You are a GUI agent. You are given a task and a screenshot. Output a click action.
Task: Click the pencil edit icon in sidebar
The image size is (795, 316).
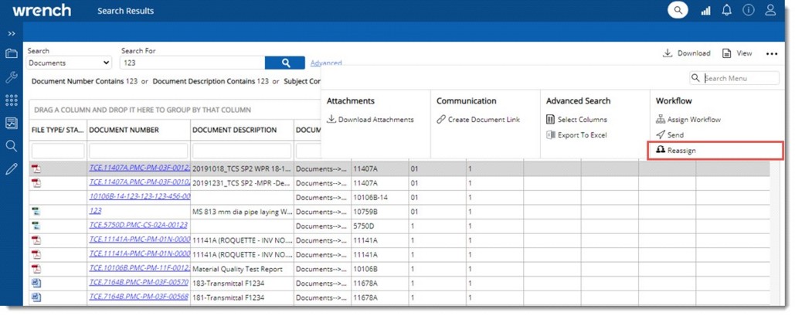(x=12, y=169)
